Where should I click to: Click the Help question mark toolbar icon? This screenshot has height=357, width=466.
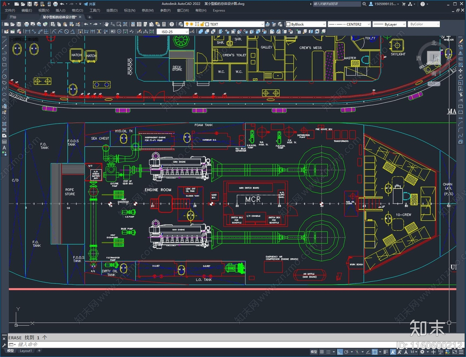[x=172, y=24]
